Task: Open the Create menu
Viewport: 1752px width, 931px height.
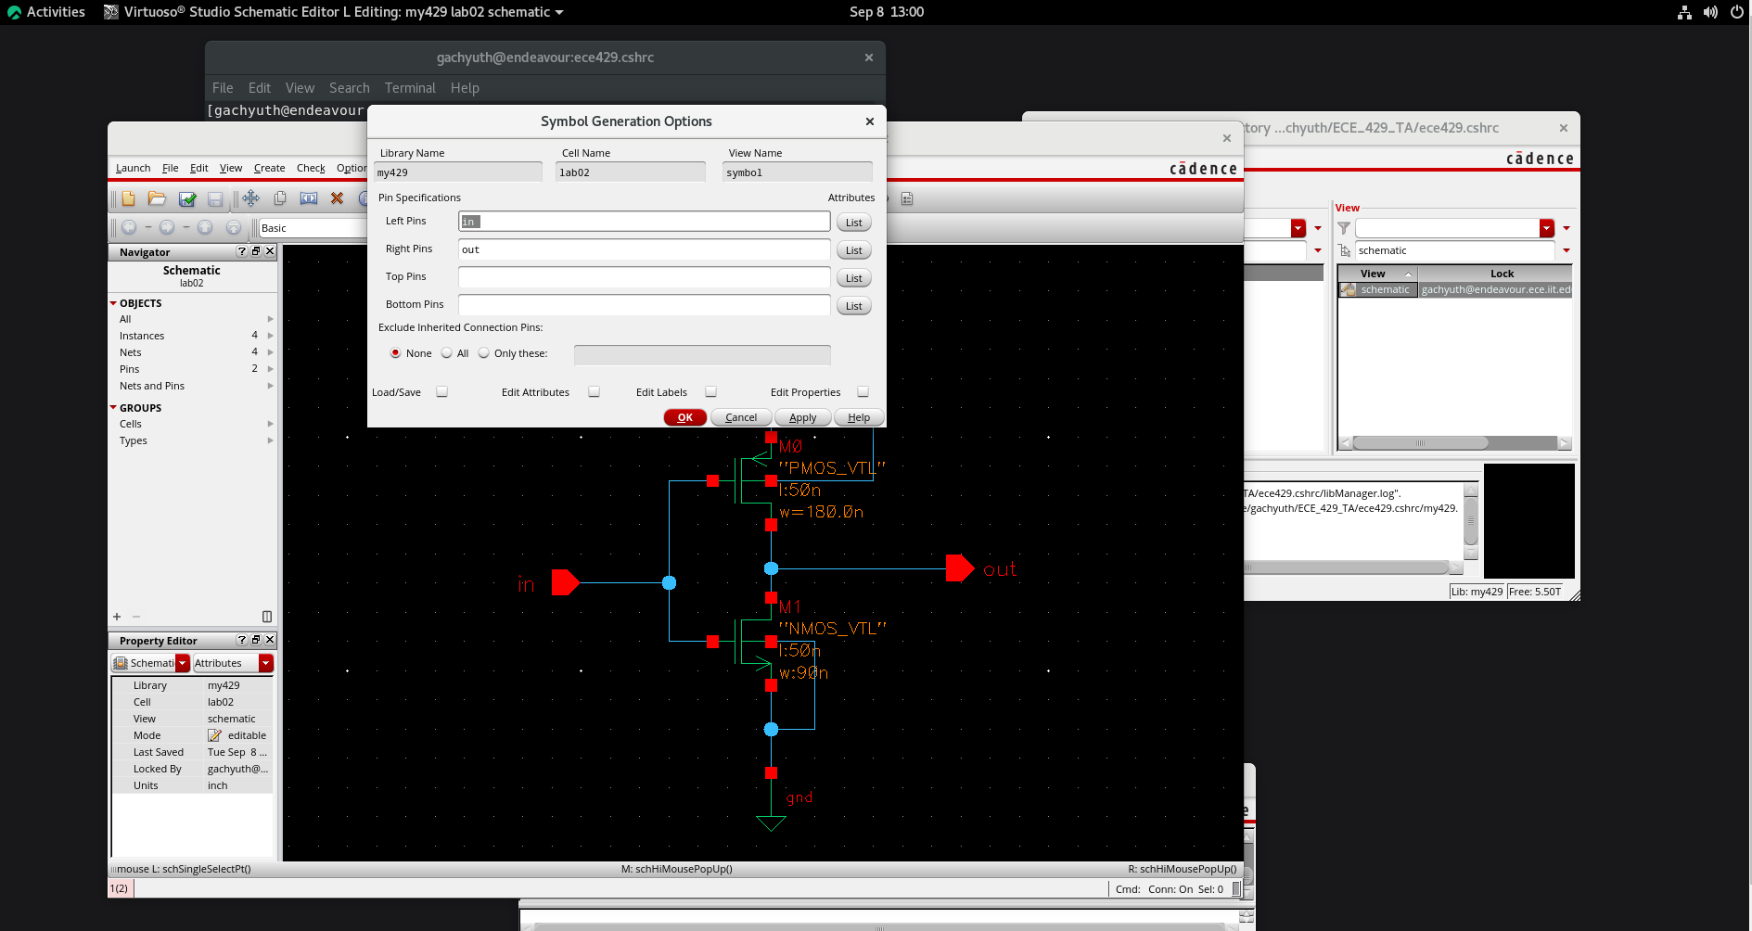Action: [x=269, y=168]
